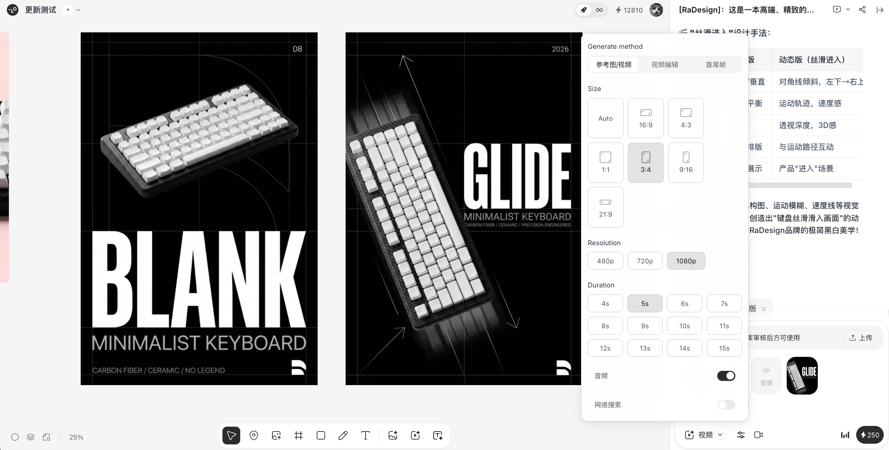Click the small page icon beside project name
The width and height of the screenshot is (889, 450).
coord(68,10)
